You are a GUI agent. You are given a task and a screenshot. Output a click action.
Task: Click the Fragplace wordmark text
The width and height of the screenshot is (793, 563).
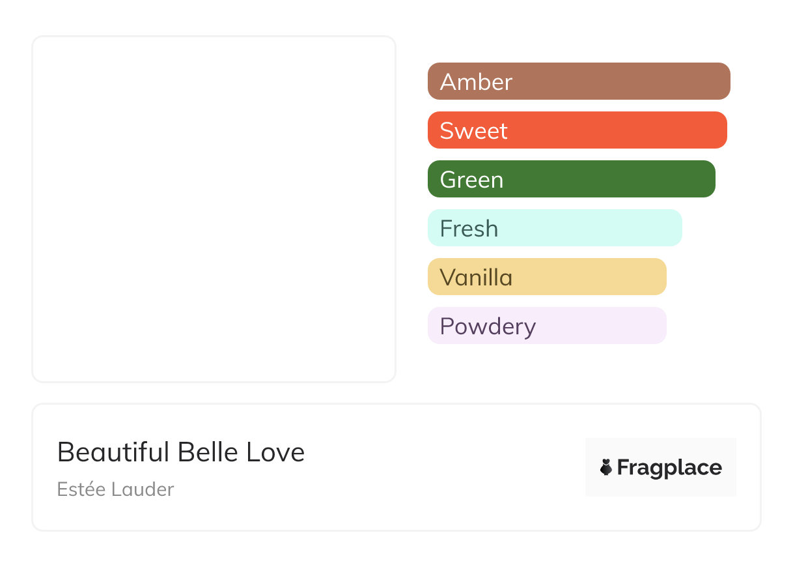click(669, 468)
